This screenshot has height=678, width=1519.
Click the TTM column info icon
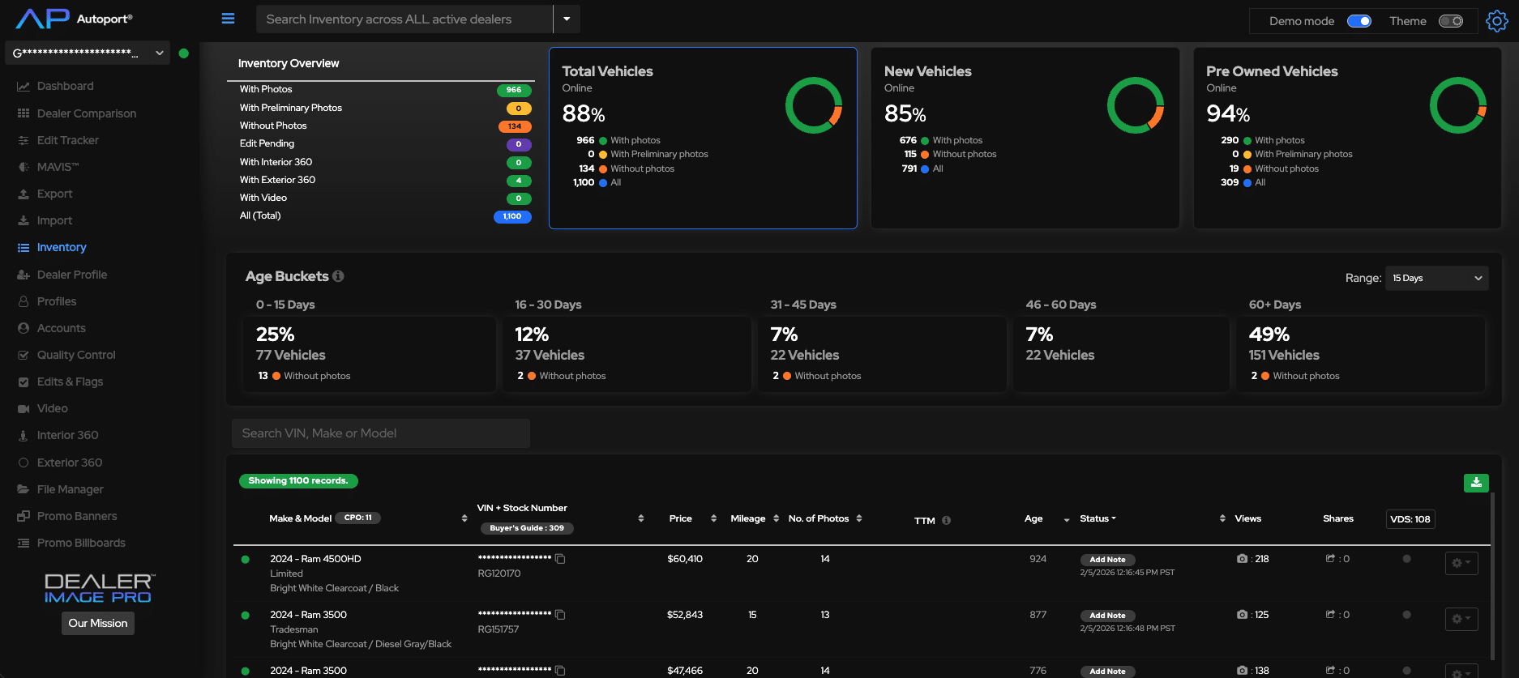(x=946, y=520)
